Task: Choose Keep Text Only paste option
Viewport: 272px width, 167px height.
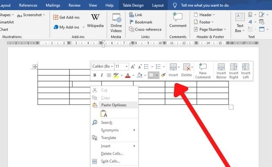Action: (104, 114)
